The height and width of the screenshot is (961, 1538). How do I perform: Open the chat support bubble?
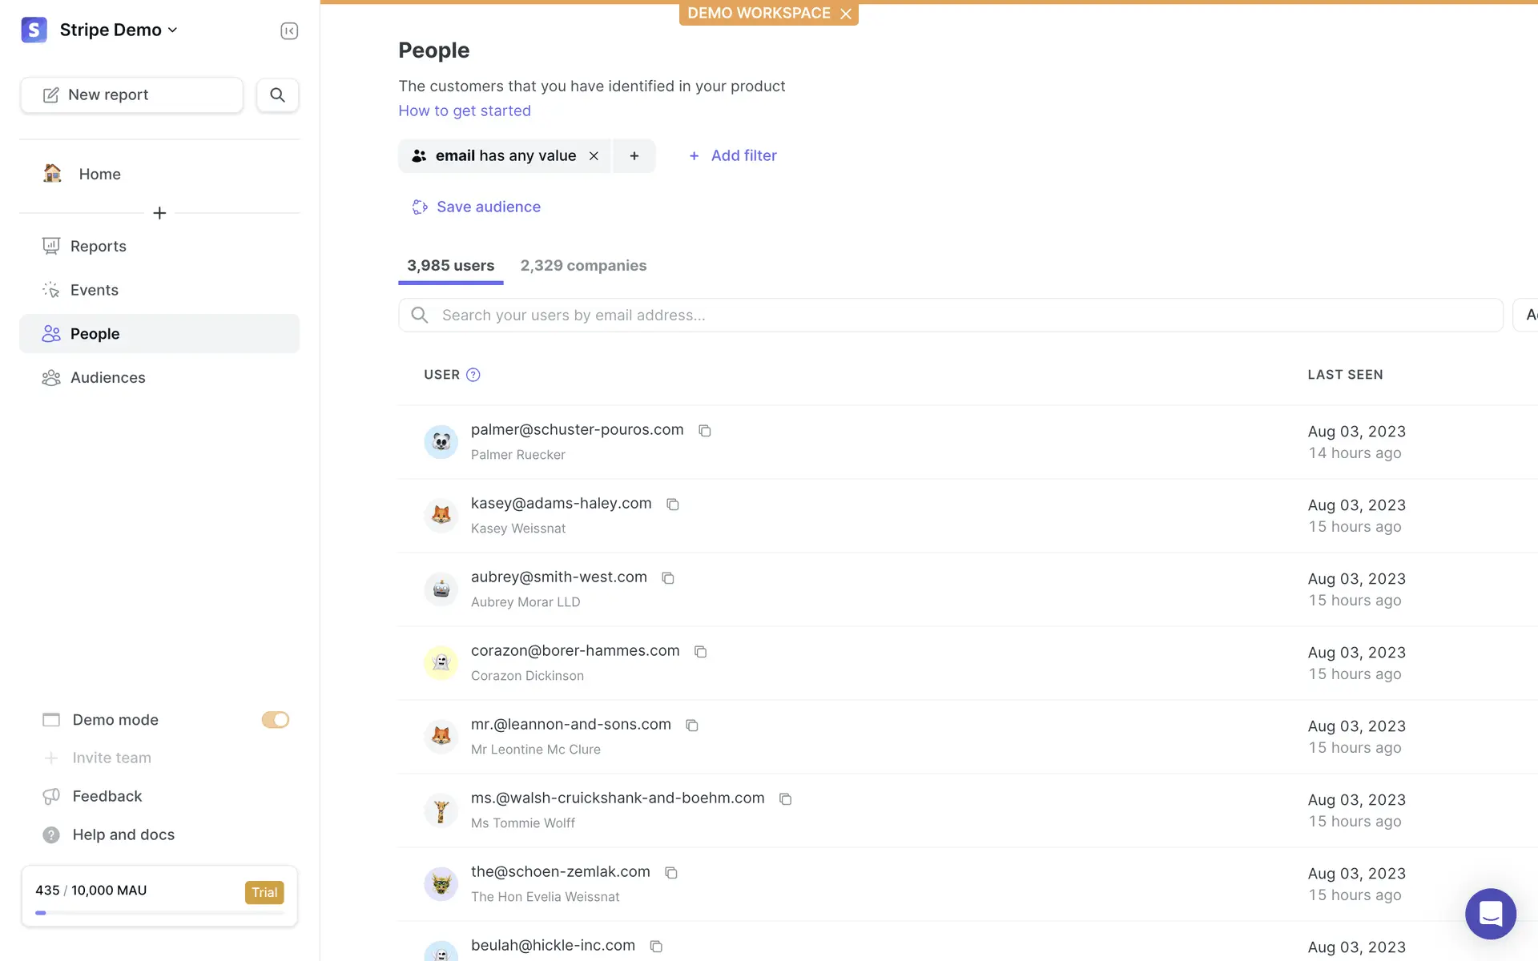(1490, 913)
